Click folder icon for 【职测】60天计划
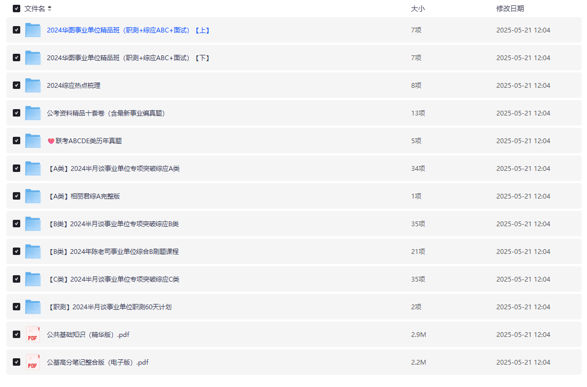 point(33,307)
